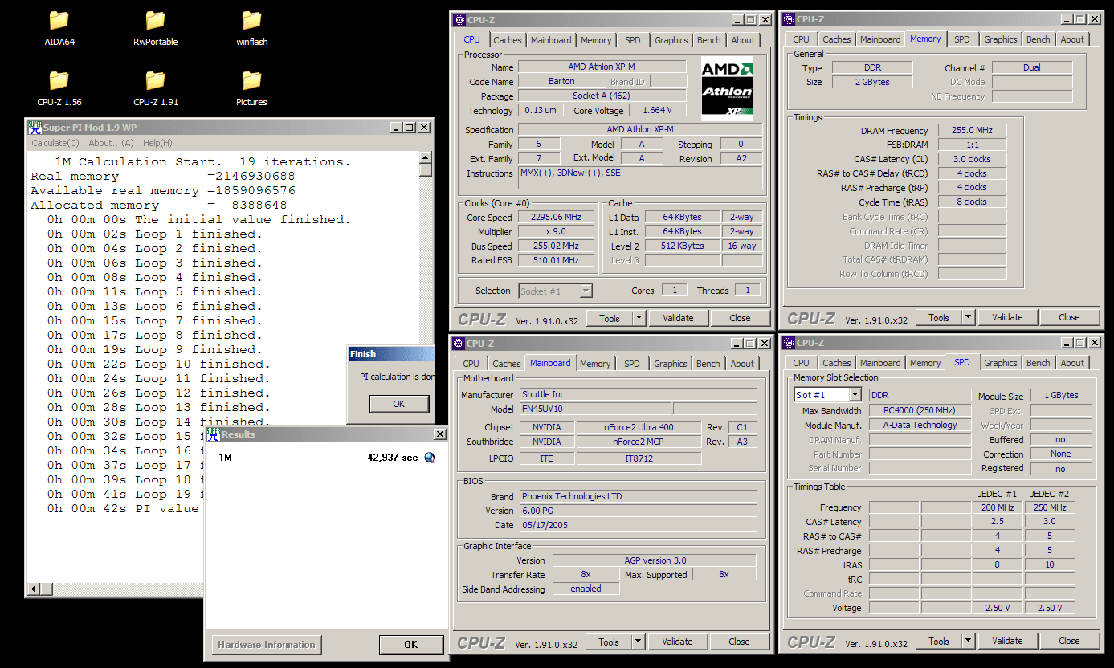Viewport: 1114px width, 668px height.
Task: Open the Tools dropdown arrow in the SPD window
Action: (969, 641)
